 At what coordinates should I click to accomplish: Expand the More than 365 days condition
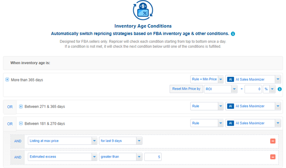pos(7,80)
